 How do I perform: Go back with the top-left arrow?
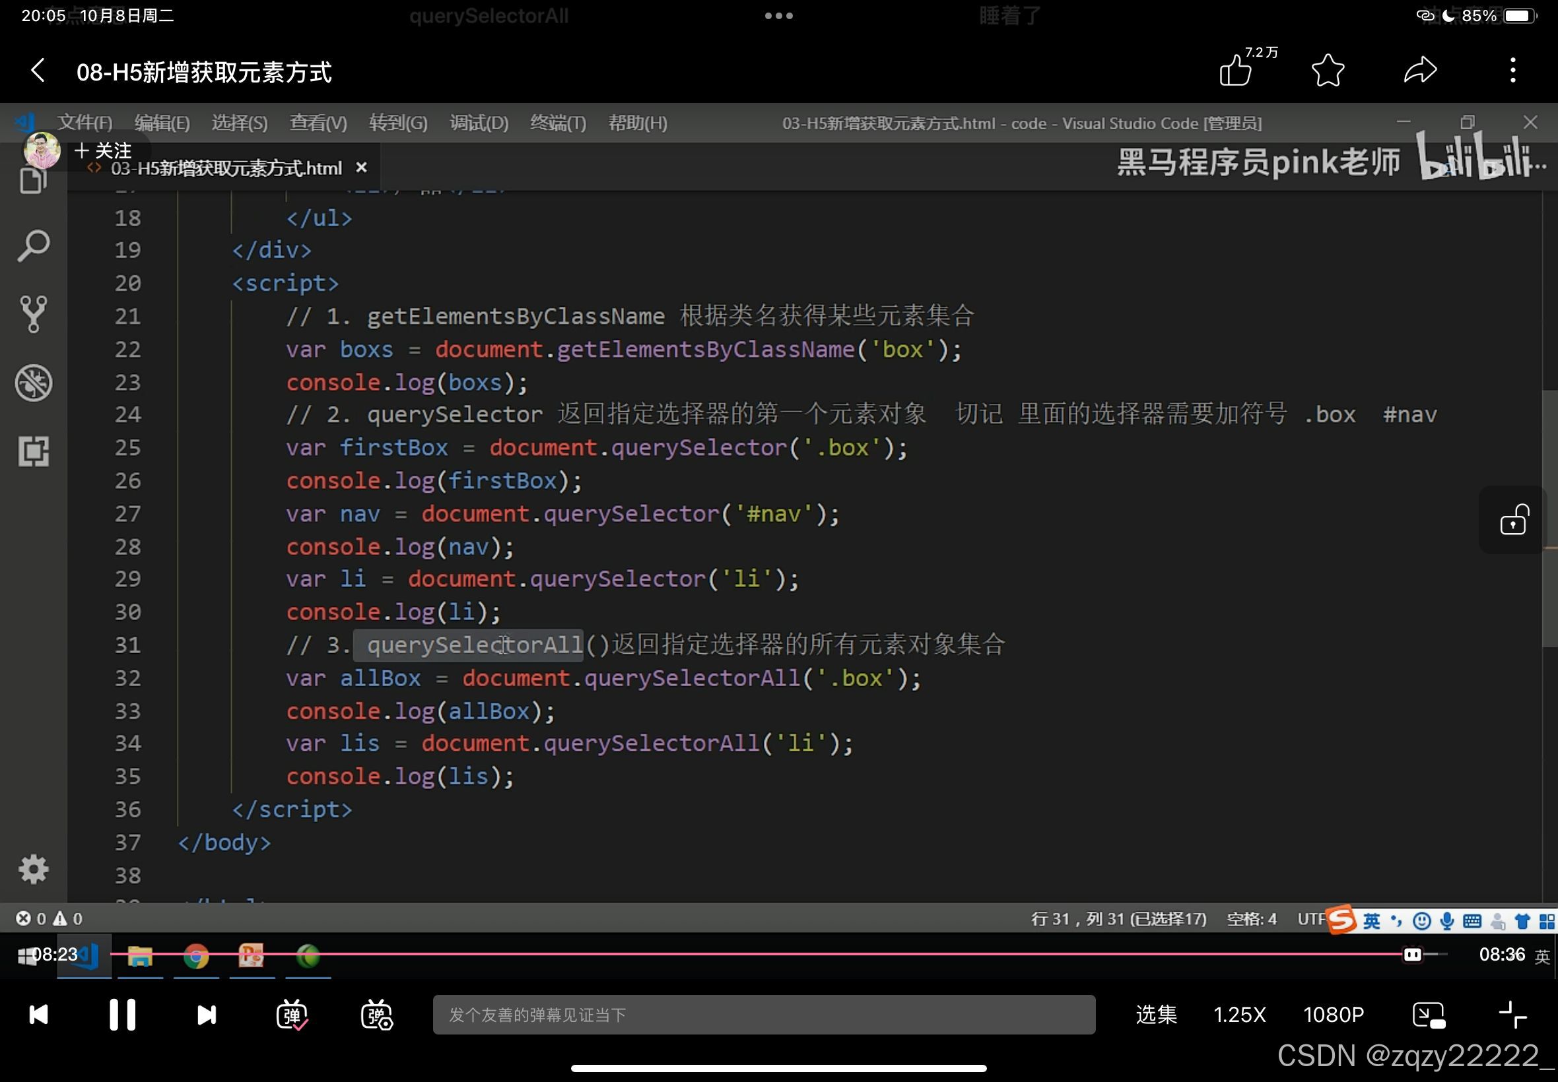pyautogui.click(x=38, y=70)
